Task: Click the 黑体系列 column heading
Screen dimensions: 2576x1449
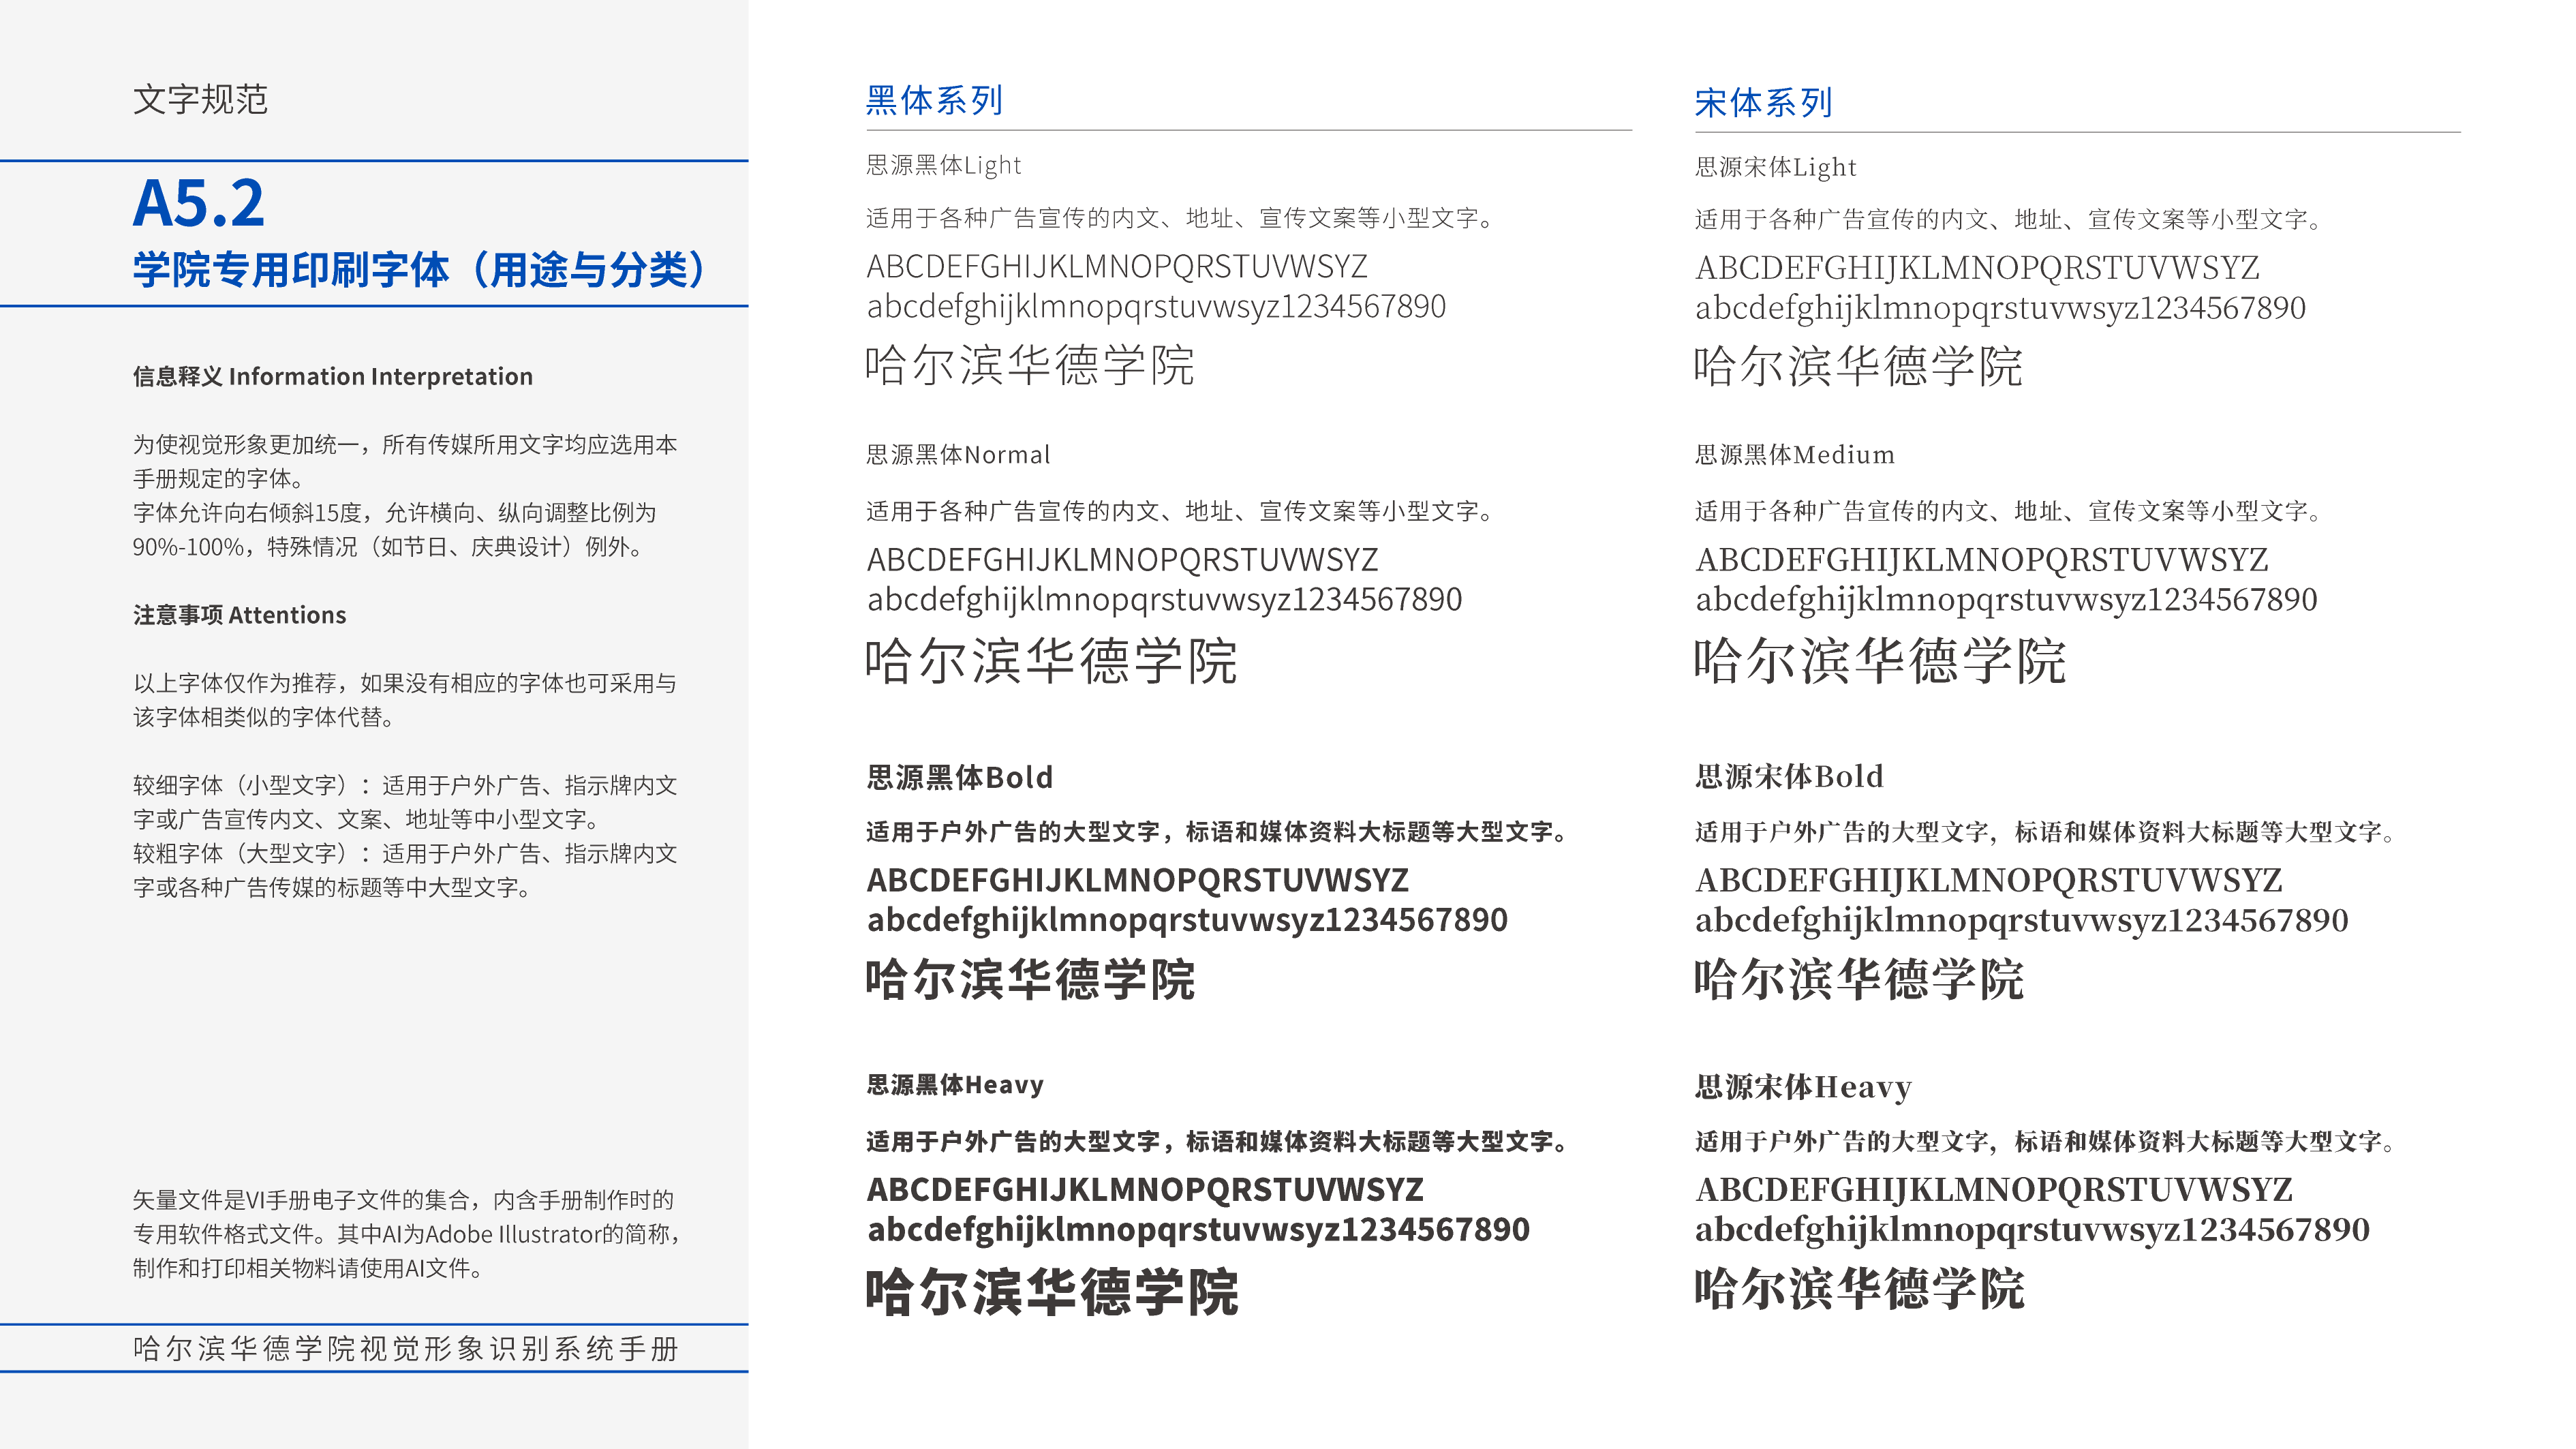Action: coord(934,100)
